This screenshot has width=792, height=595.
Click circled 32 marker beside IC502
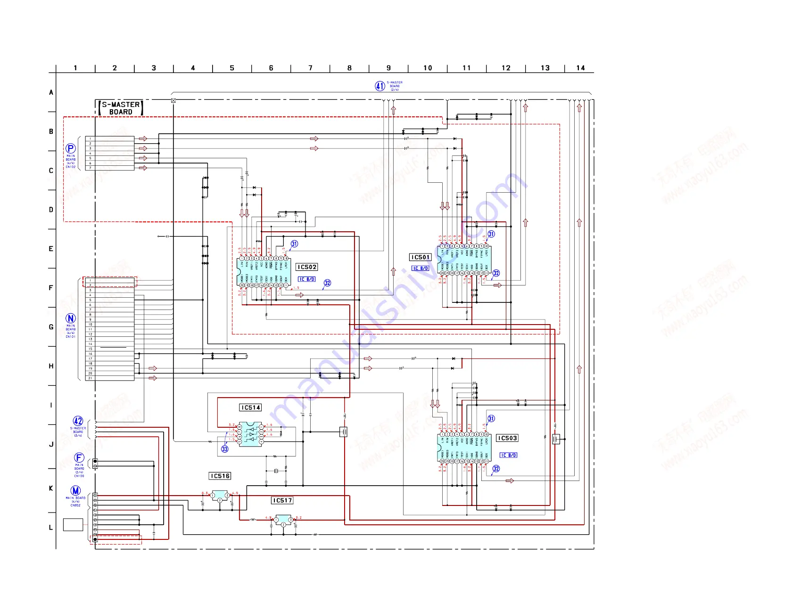(327, 283)
